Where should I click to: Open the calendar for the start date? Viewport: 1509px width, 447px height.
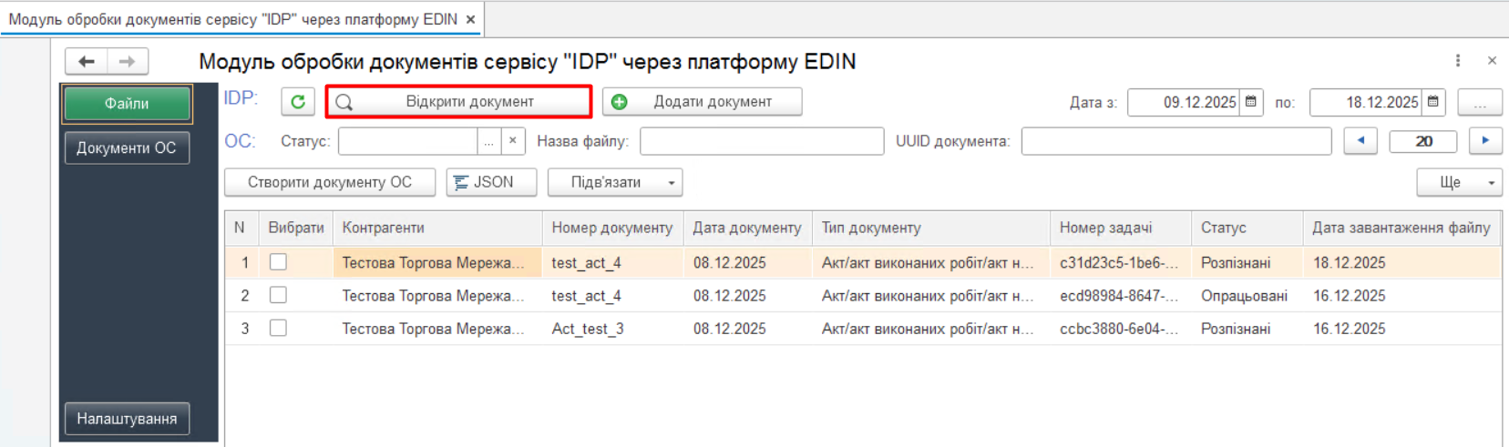pyautogui.click(x=1251, y=102)
